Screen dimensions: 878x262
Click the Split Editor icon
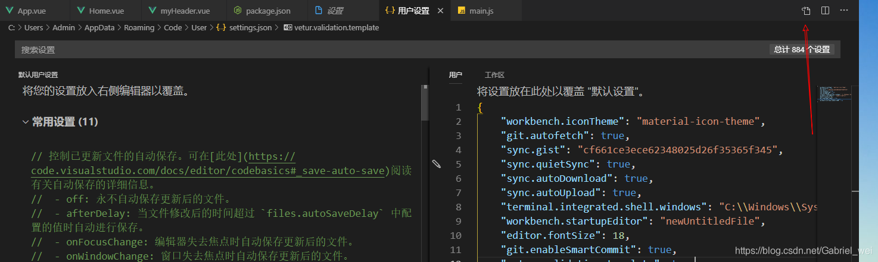tap(825, 11)
